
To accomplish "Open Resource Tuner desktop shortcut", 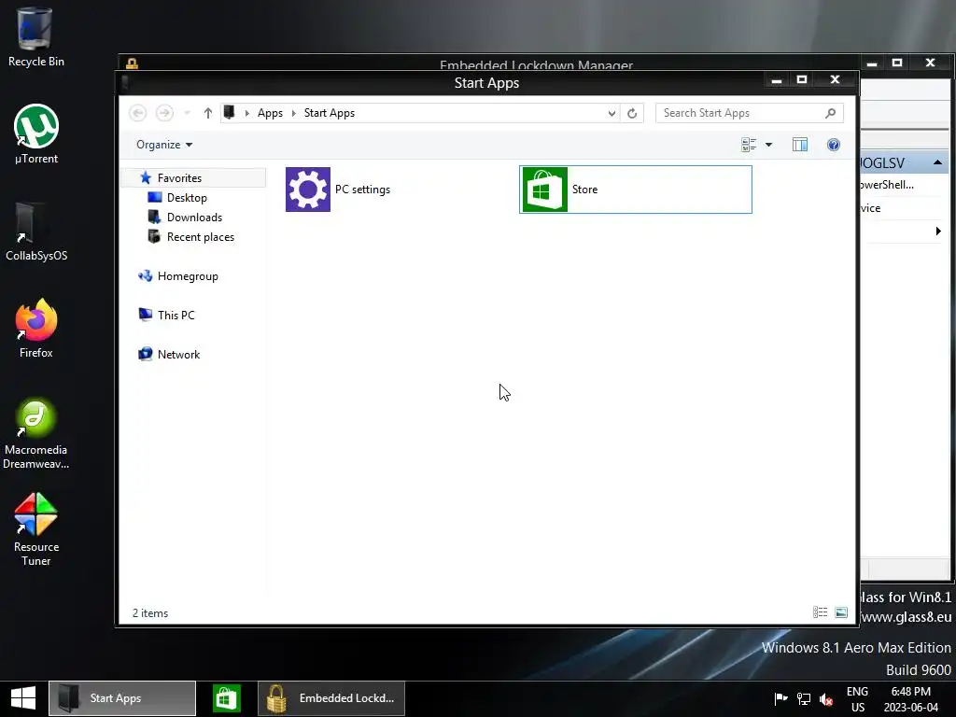I will pos(36,530).
